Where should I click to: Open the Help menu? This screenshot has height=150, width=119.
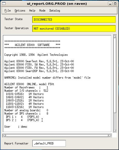pyautogui.click(x=32, y=11)
